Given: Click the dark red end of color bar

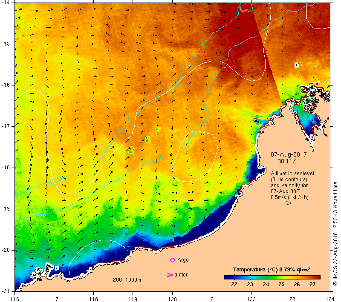Looking at the screenshot, I should tap(318, 277).
